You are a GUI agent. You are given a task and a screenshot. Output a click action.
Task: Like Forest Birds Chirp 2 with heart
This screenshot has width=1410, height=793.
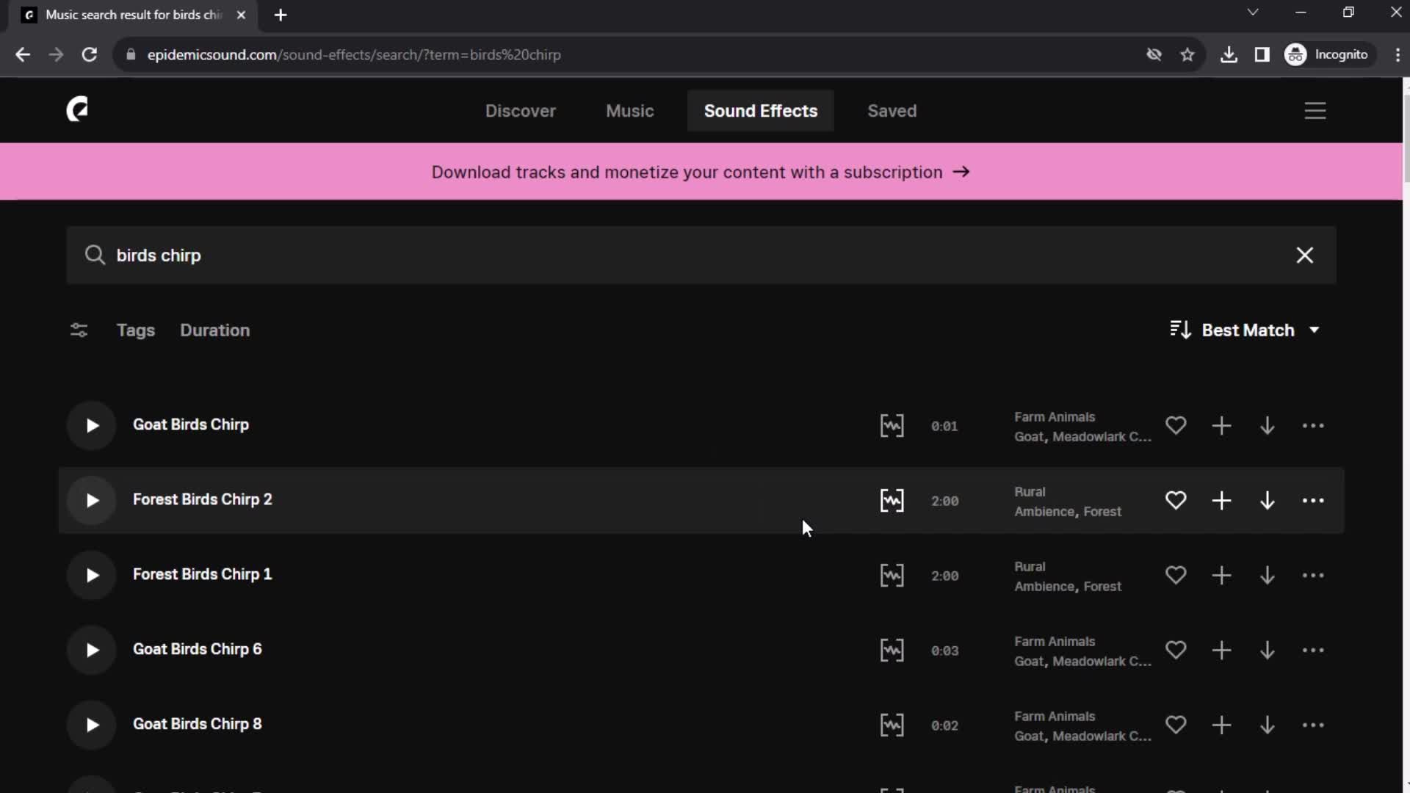tap(1176, 500)
